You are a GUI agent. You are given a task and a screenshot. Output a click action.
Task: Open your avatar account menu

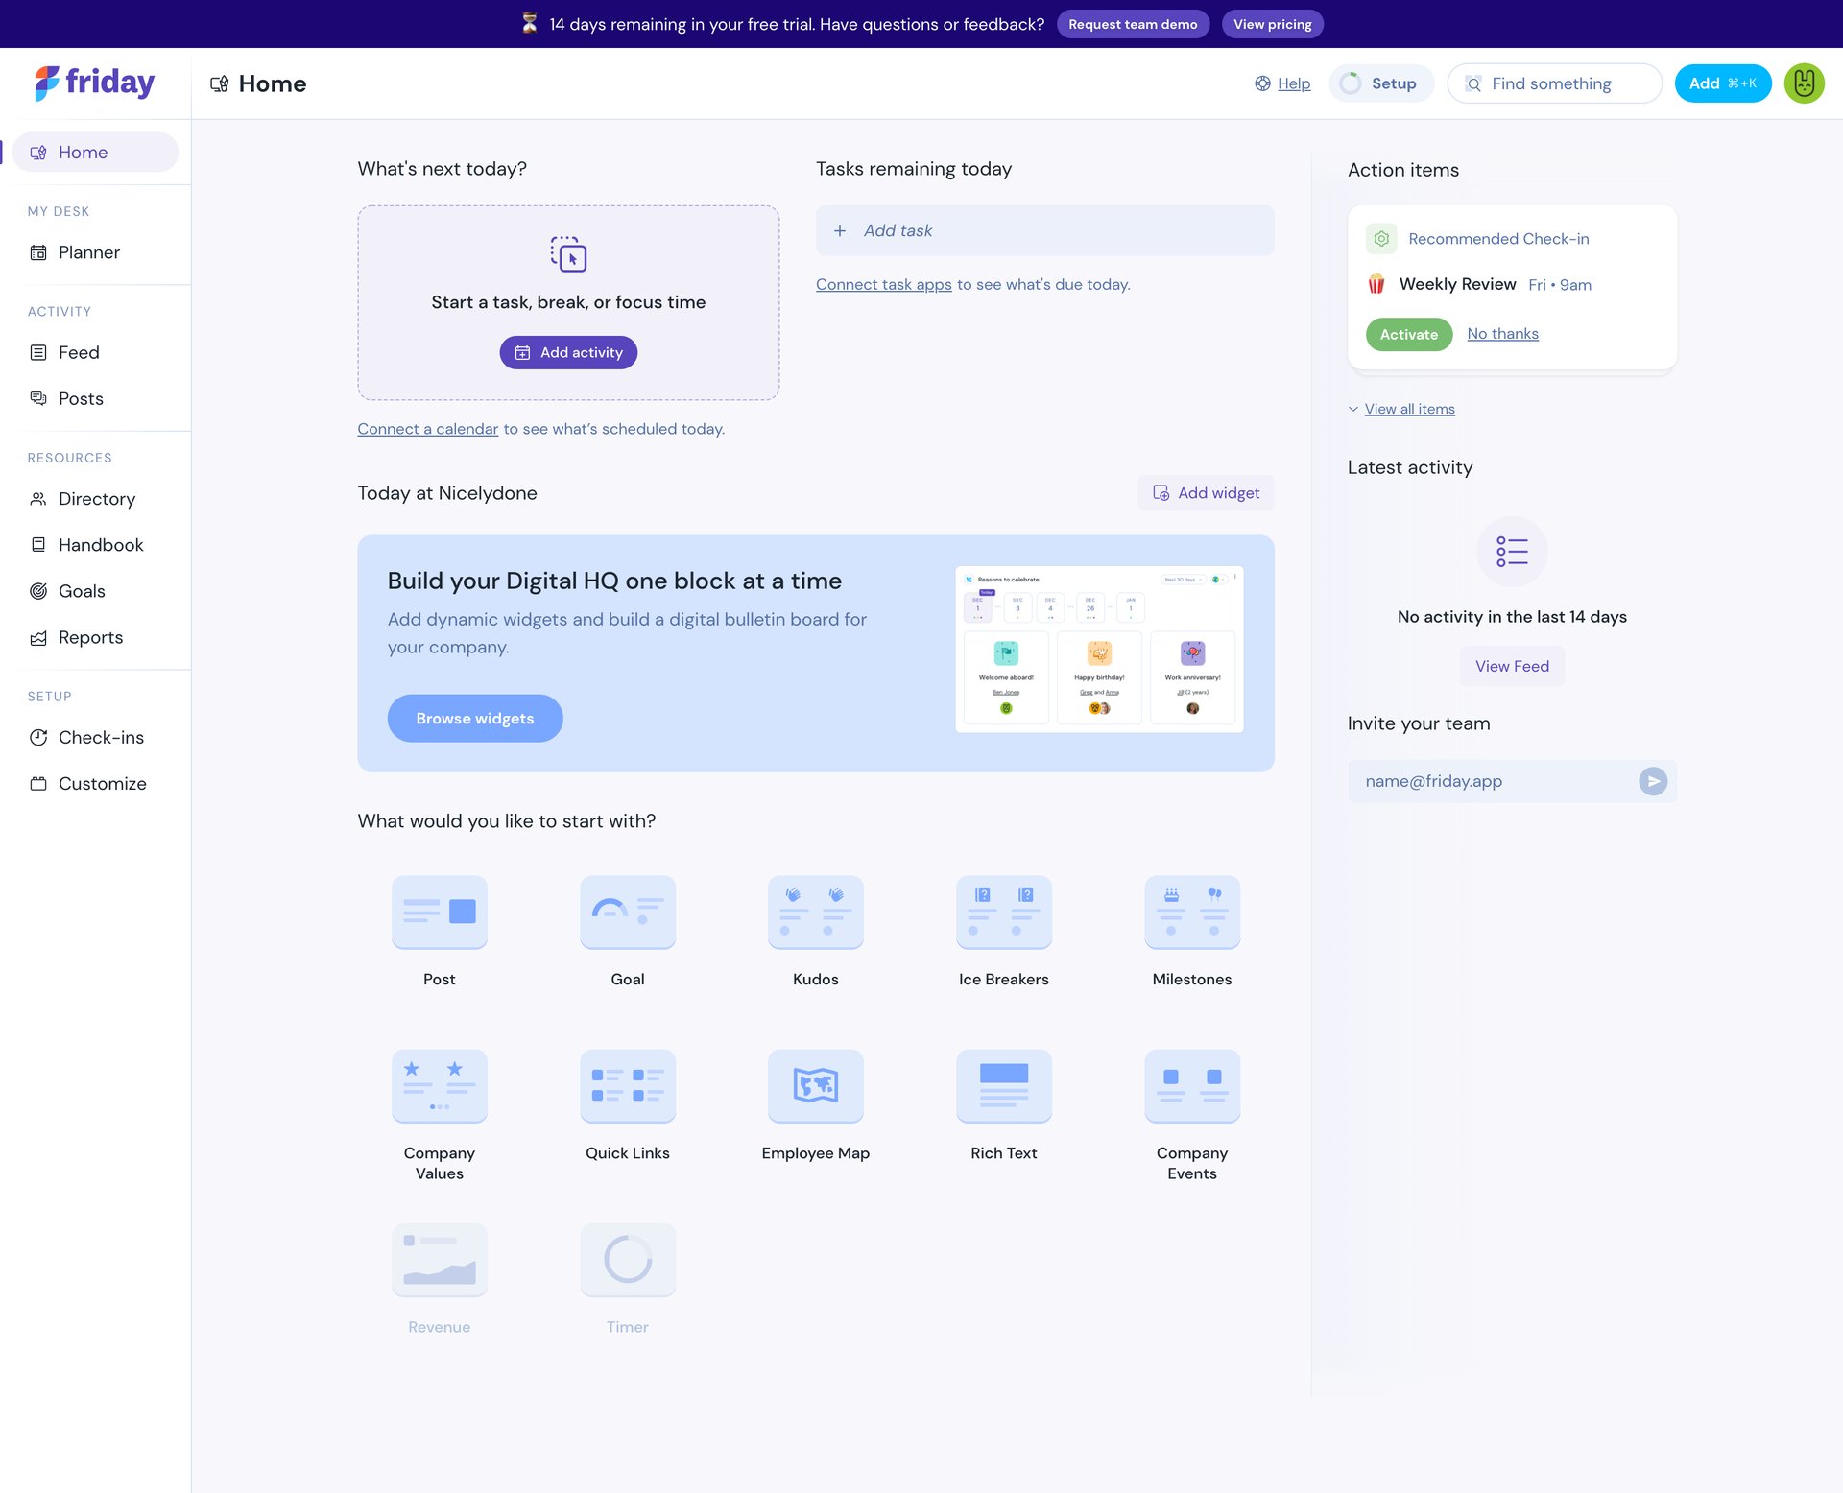click(1805, 83)
